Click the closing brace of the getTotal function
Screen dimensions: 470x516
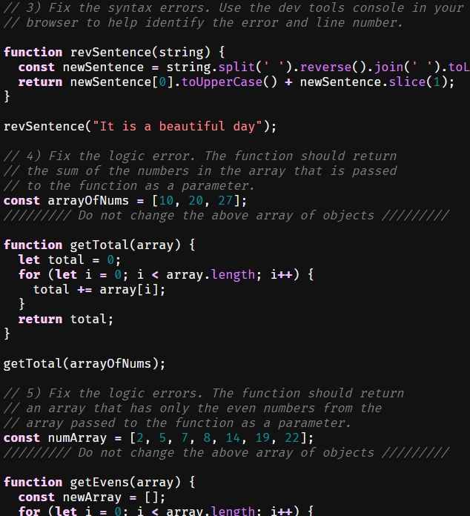click(7, 334)
